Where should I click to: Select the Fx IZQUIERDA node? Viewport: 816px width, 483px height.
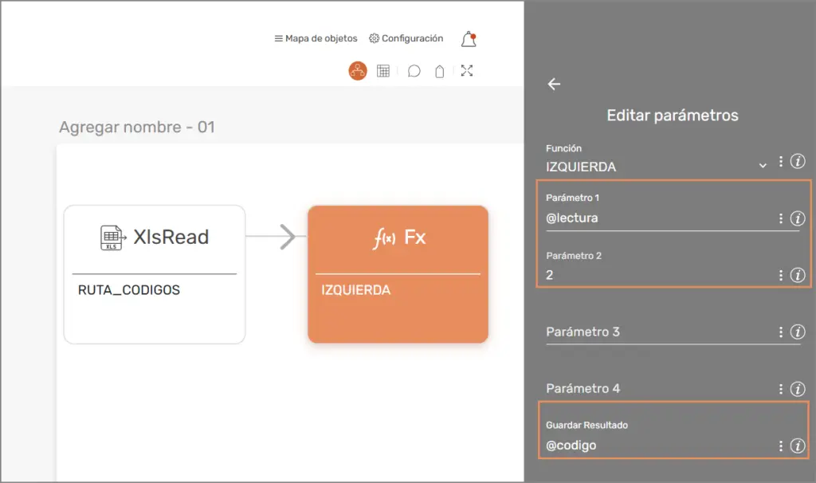point(398,274)
